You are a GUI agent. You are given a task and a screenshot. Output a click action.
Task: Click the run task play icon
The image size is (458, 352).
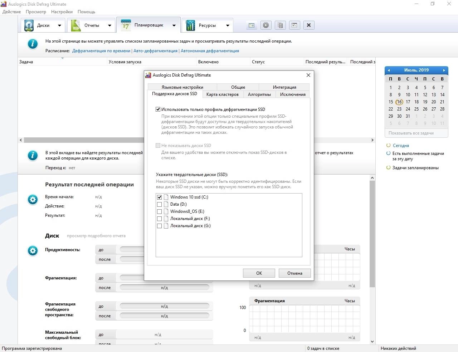tap(266, 25)
